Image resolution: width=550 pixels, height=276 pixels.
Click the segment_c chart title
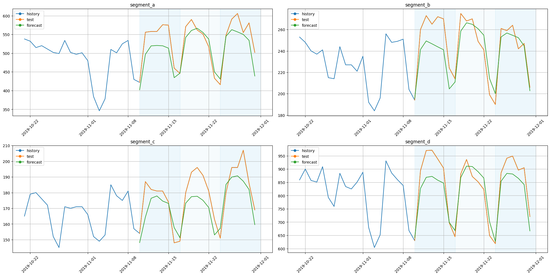[x=142, y=142]
